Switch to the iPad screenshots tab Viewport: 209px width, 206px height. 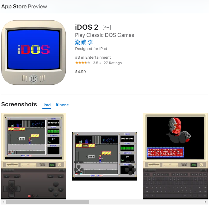[47, 105]
